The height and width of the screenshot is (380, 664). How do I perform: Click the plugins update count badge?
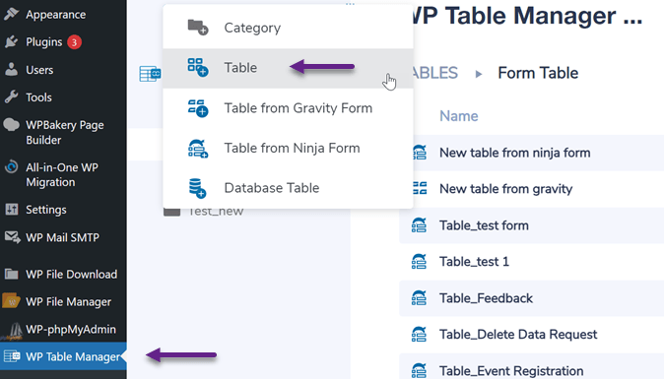pyautogui.click(x=74, y=42)
